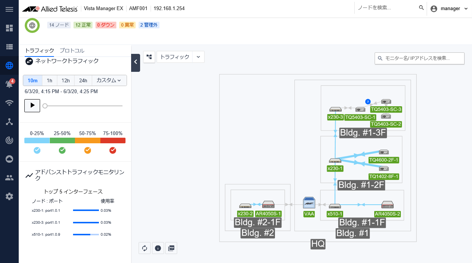The image size is (472, 263).
Task: Click the モニター名/IPアドレス search field
Action: point(420,58)
